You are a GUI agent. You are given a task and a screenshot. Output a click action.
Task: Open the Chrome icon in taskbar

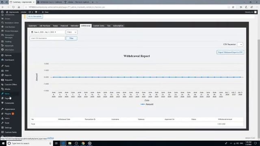[83, 143]
